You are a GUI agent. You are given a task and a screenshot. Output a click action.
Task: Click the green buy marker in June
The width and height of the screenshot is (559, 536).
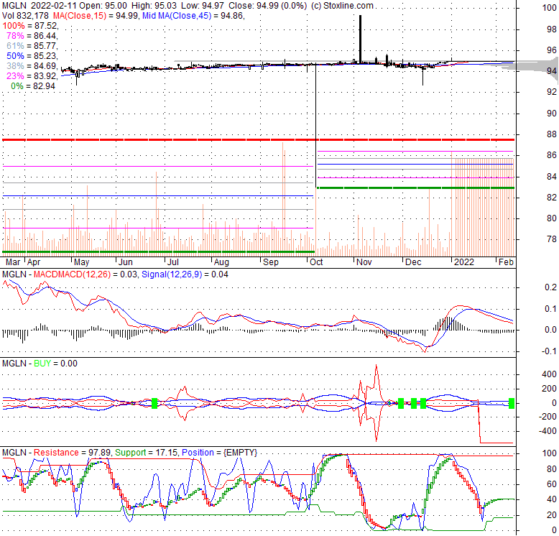pos(154,403)
